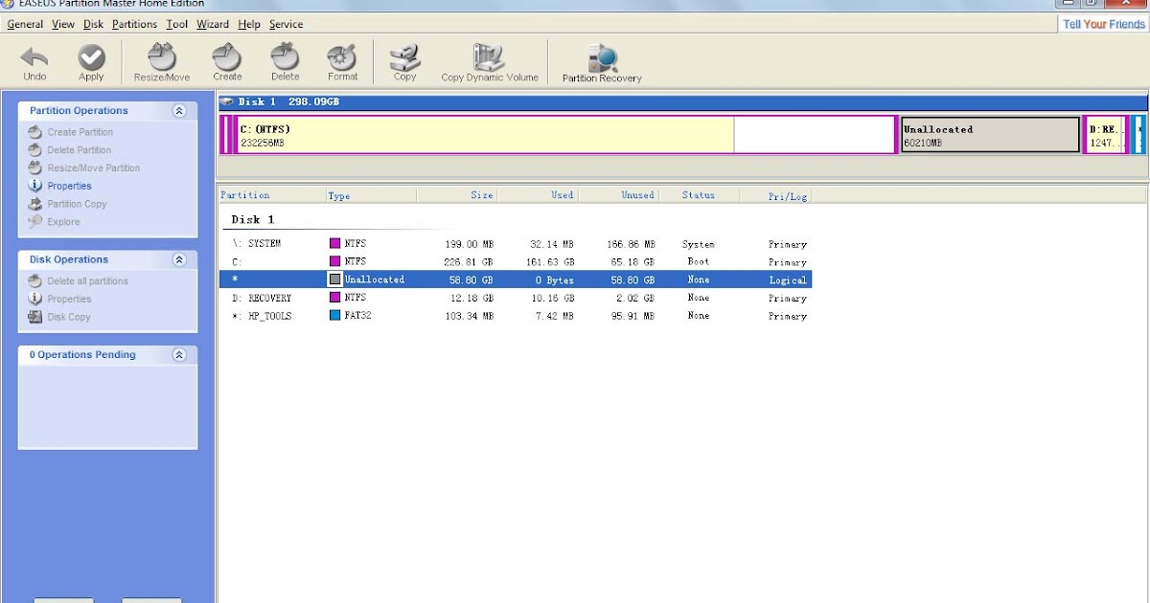Click Create Partition in sidebar
Screen dimensions: 1150x603
pyautogui.click(x=80, y=132)
